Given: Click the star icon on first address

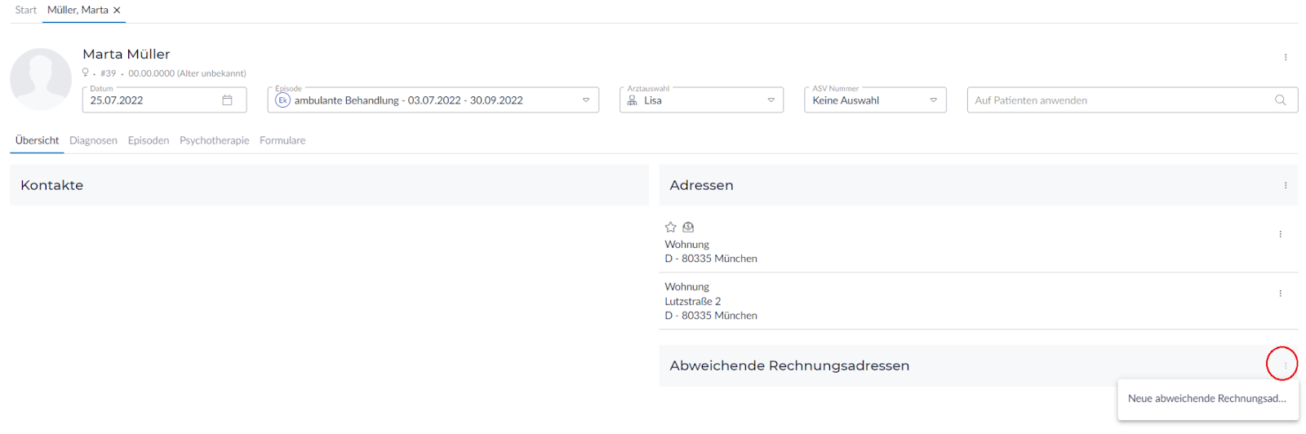Looking at the screenshot, I should 671,227.
